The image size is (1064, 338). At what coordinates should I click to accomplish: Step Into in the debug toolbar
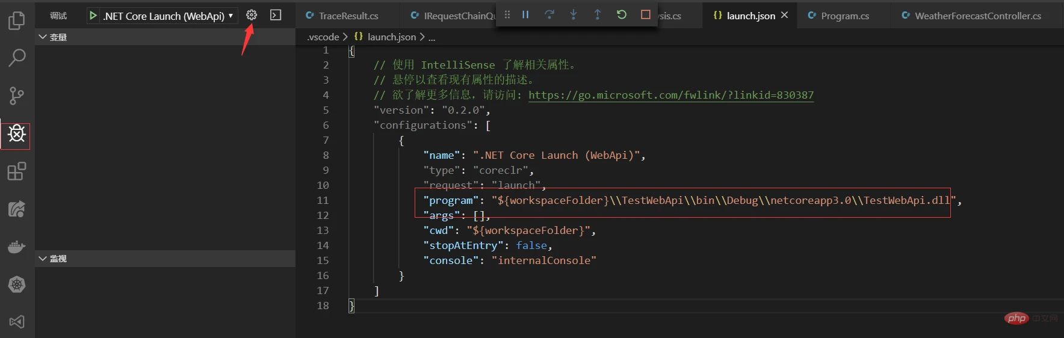574,14
